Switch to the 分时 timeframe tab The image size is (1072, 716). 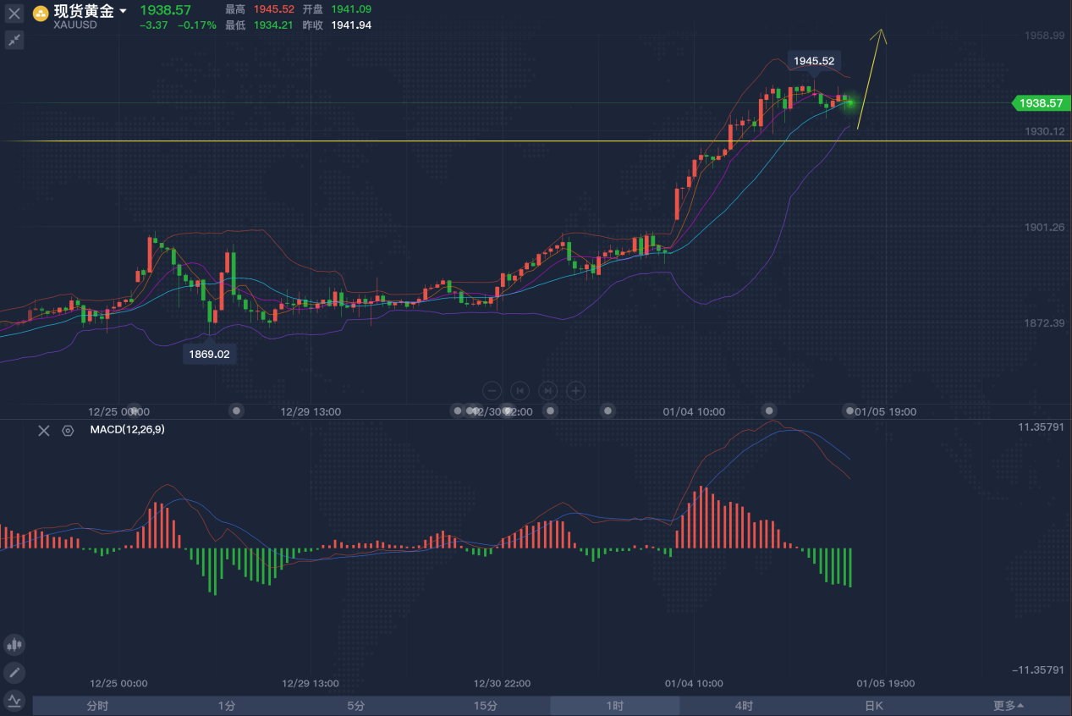click(x=97, y=706)
